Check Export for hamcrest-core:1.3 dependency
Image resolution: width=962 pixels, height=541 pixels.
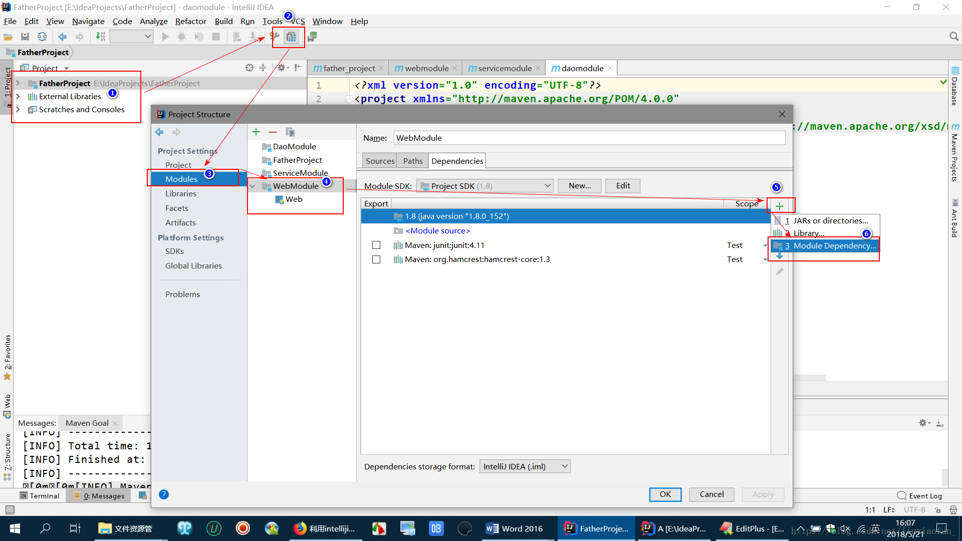tap(376, 259)
